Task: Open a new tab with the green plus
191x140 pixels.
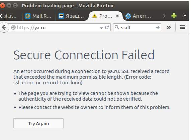Action: [x=174, y=16]
